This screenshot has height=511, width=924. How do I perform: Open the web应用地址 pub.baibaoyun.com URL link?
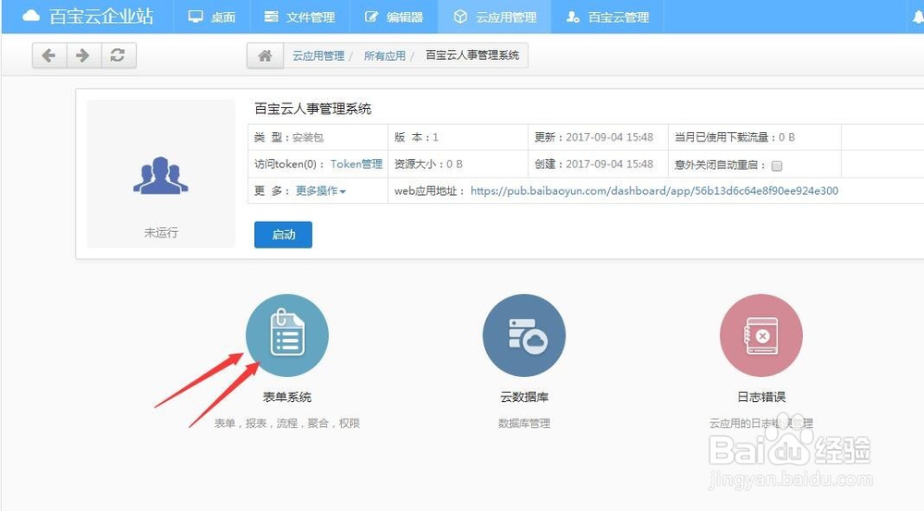click(x=654, y=191)
